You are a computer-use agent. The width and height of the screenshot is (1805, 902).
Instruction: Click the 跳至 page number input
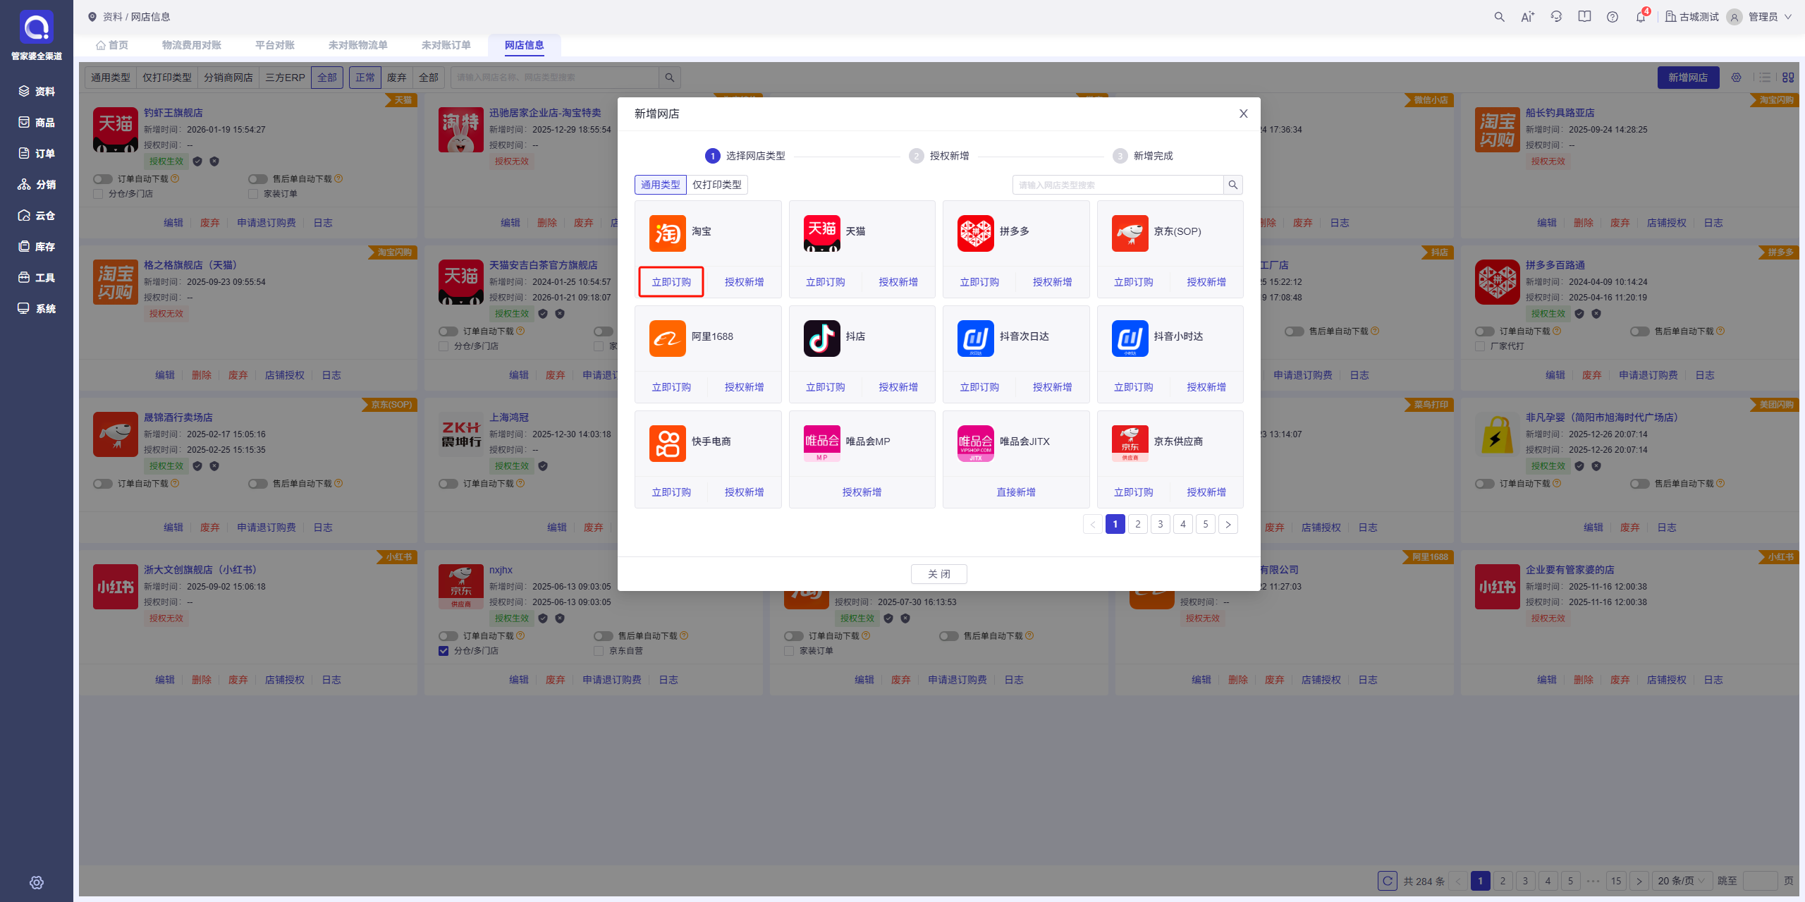pyautogui.click(x=1760, y=880)
